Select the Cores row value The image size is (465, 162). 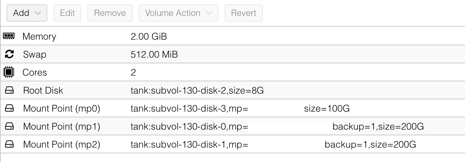(133, 72)
